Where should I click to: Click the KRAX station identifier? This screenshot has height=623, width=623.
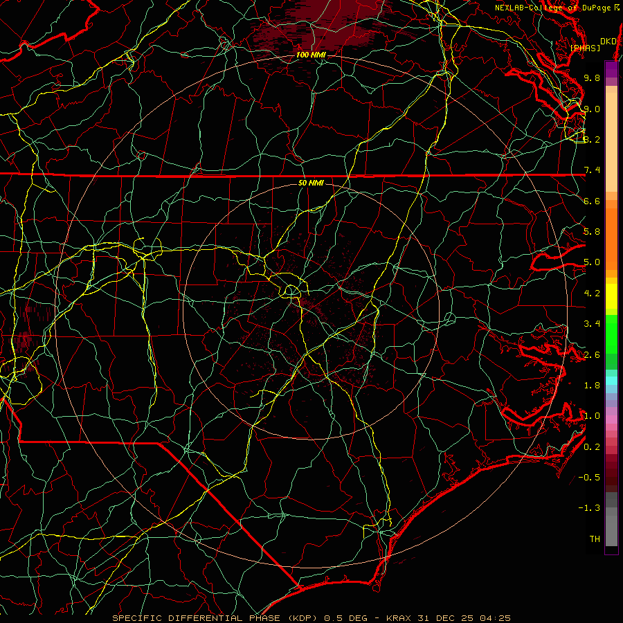click(399, 618)
